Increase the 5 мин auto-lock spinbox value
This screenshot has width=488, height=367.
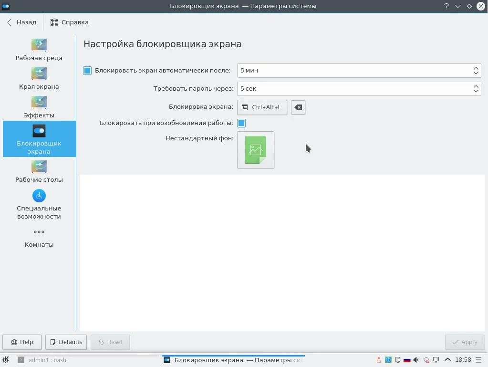[x=476, y=68]
